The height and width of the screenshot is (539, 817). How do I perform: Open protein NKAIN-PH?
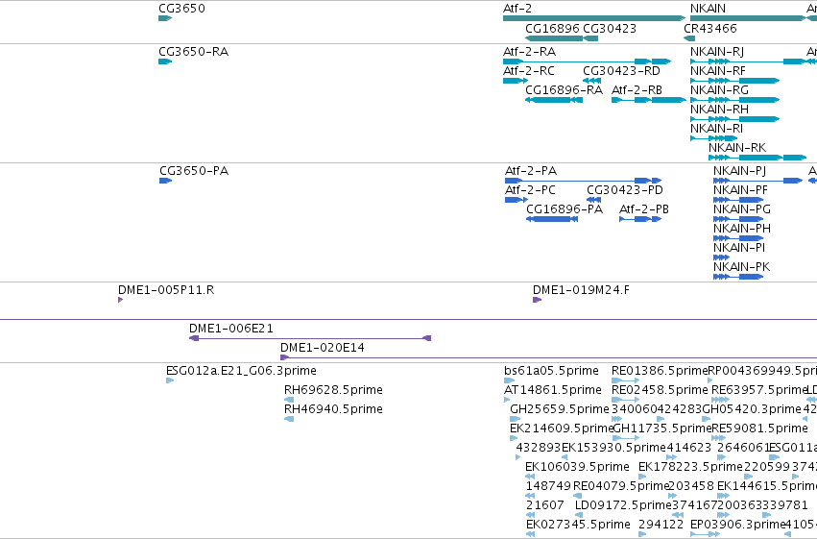coord(742,229)
